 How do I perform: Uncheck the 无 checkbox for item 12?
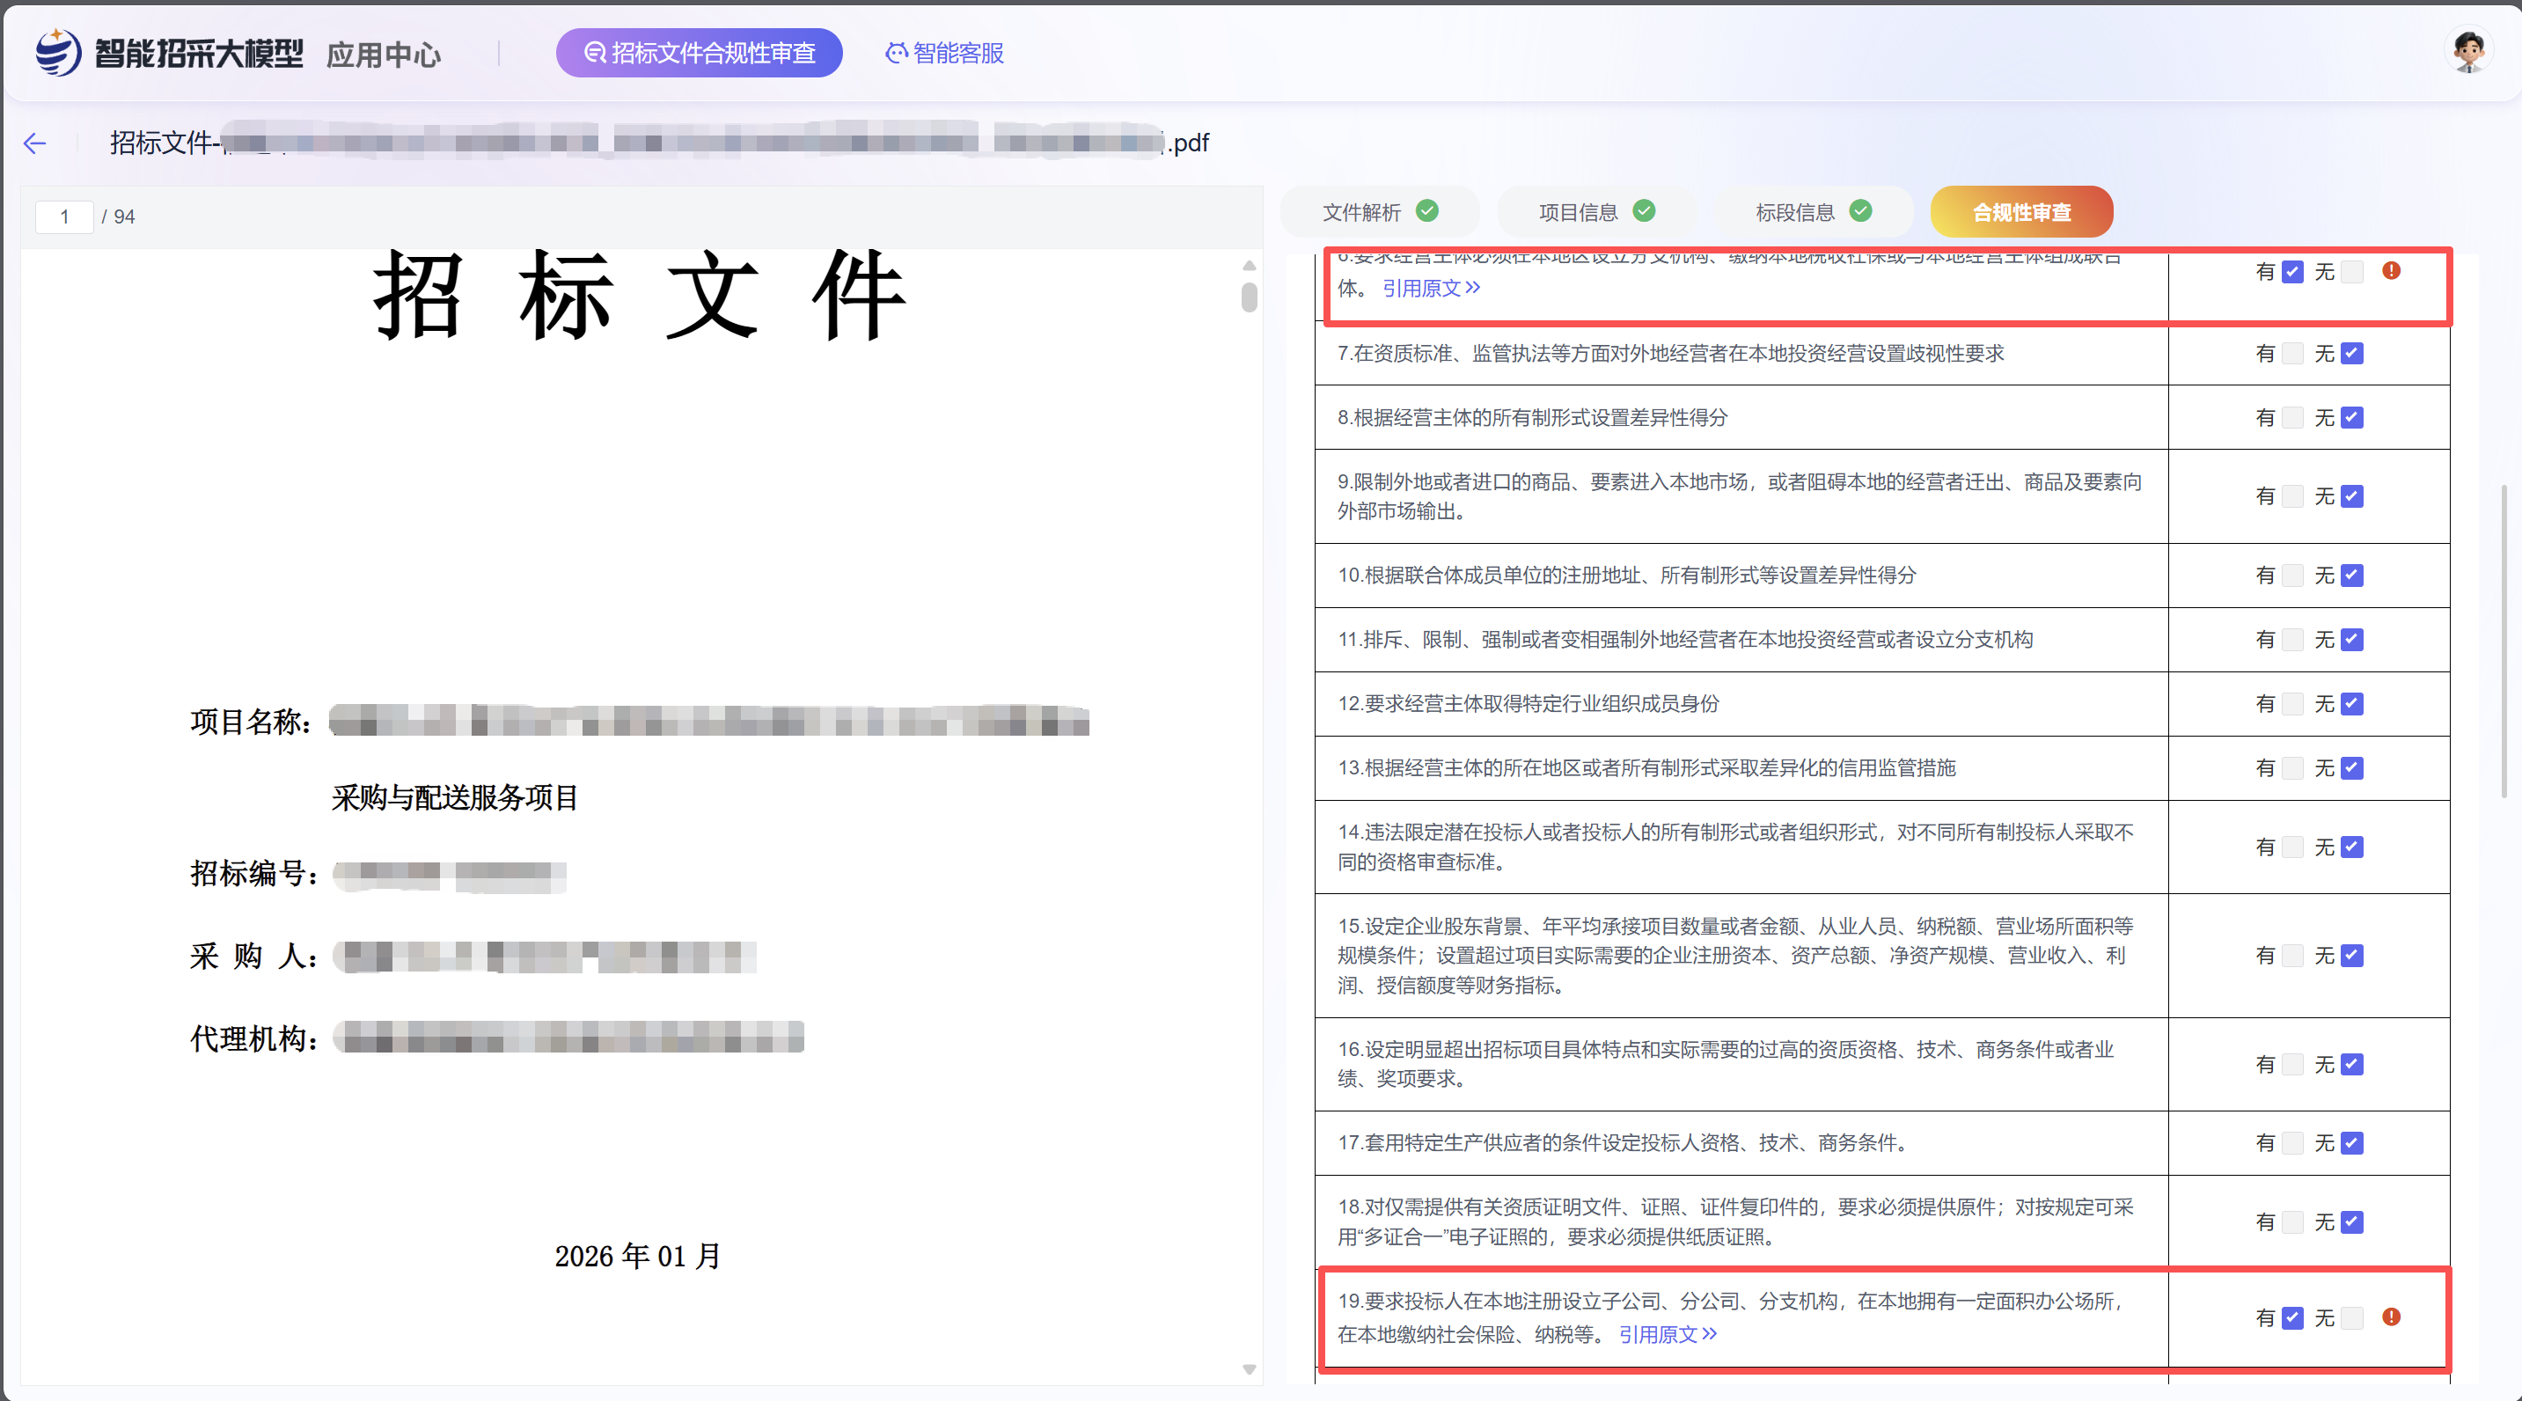[2351, 704]
